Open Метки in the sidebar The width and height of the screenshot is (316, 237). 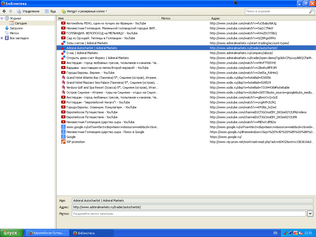(14, 33)
